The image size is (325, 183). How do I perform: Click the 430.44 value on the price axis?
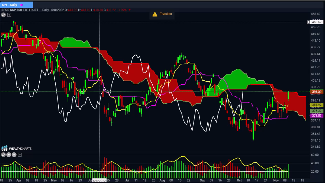[316, 54]
